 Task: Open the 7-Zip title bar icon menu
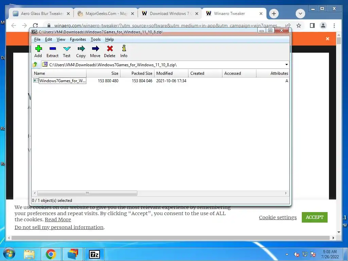[x=34, y=32]
